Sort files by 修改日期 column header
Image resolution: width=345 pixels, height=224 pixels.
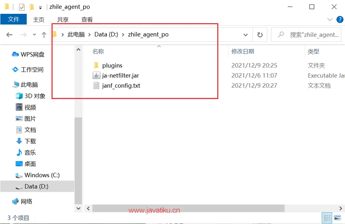pyautogui.click(x=243, y=51)
